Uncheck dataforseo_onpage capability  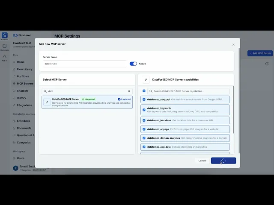click(144, 129)
